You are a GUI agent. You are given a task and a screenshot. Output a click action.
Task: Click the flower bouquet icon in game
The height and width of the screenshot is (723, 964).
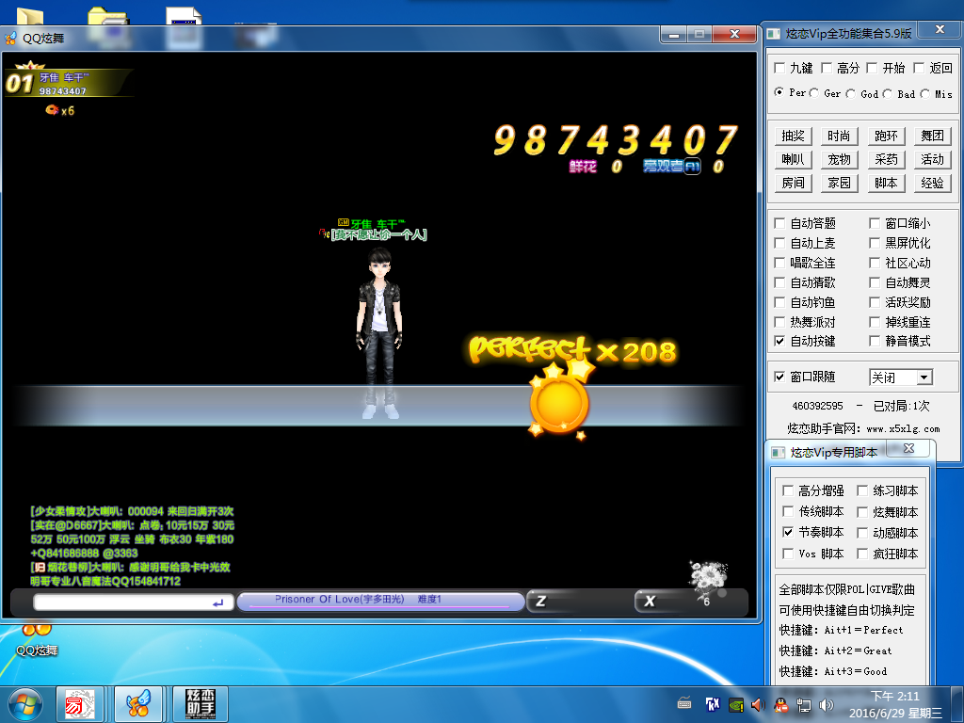pyautogui.click(x=707, y=579)
